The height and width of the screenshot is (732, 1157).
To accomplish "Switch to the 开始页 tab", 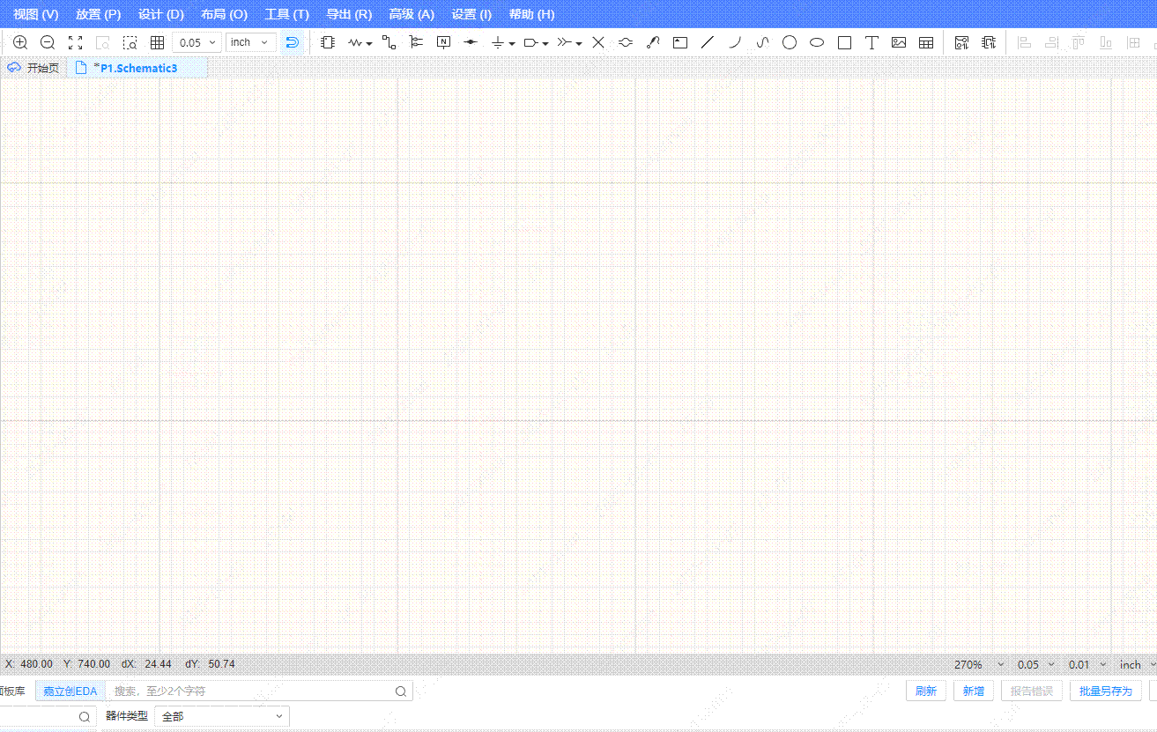I will [34, 68].
